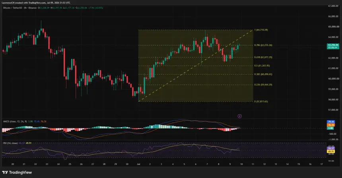Click the orange signal value tag 76.36
342x178 pixels.
(331, 125)
